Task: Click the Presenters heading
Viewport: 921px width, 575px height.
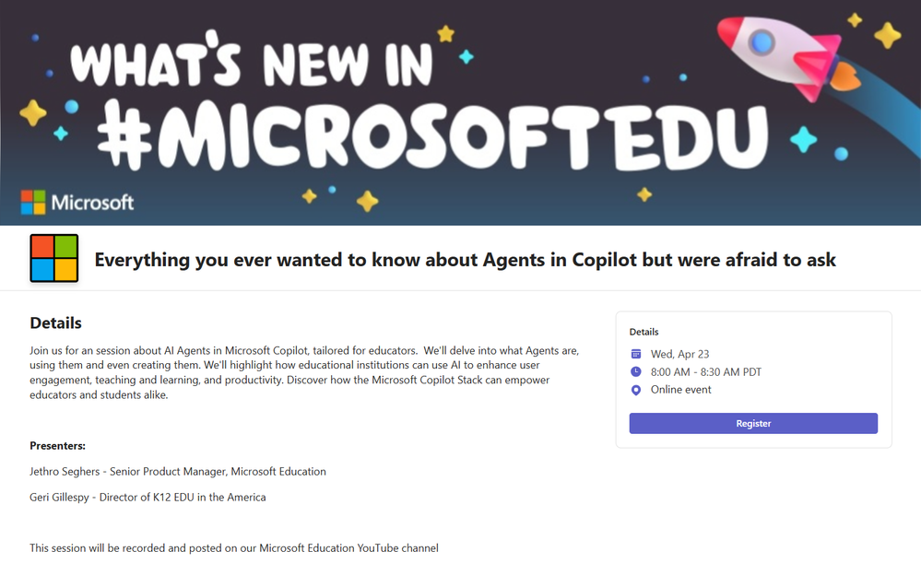Action: coord(57,446)
